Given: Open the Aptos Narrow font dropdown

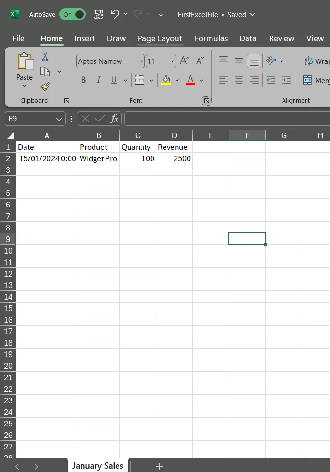Looking at the screenshot, I should click(141, 61).
